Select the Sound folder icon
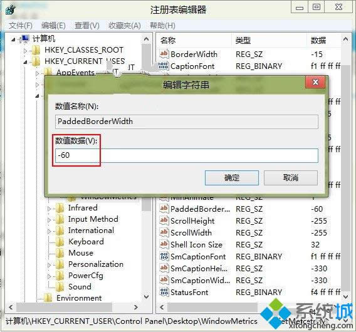 pos(60,287)
